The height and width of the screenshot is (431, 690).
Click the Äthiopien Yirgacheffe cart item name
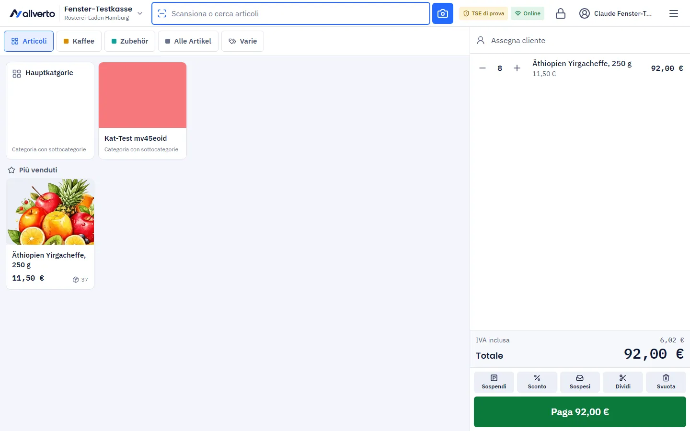tap(582, 63)
